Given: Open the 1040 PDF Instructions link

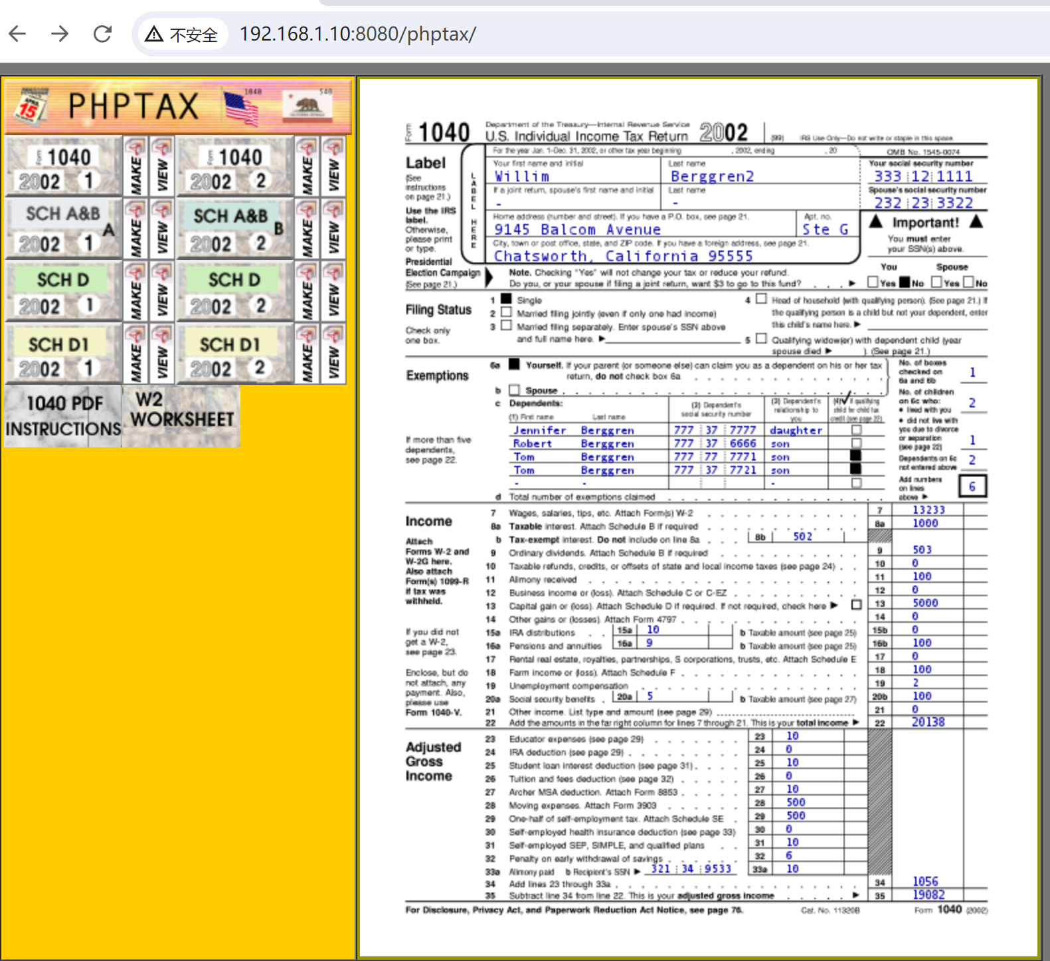Looking at the screenshot, I should pyautogui.click(x=63, y=416).
